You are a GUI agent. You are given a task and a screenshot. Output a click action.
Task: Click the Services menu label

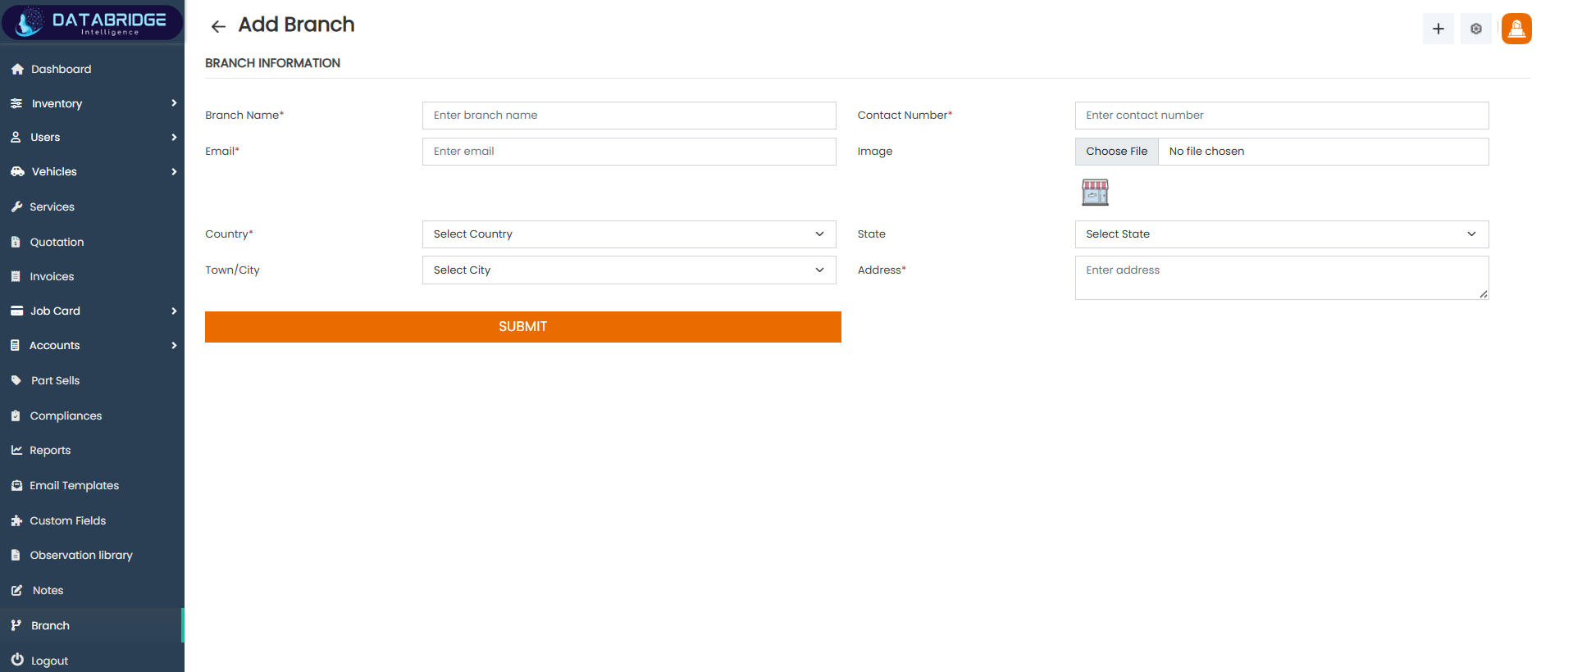pyautogui.click(x=52, y=207)
